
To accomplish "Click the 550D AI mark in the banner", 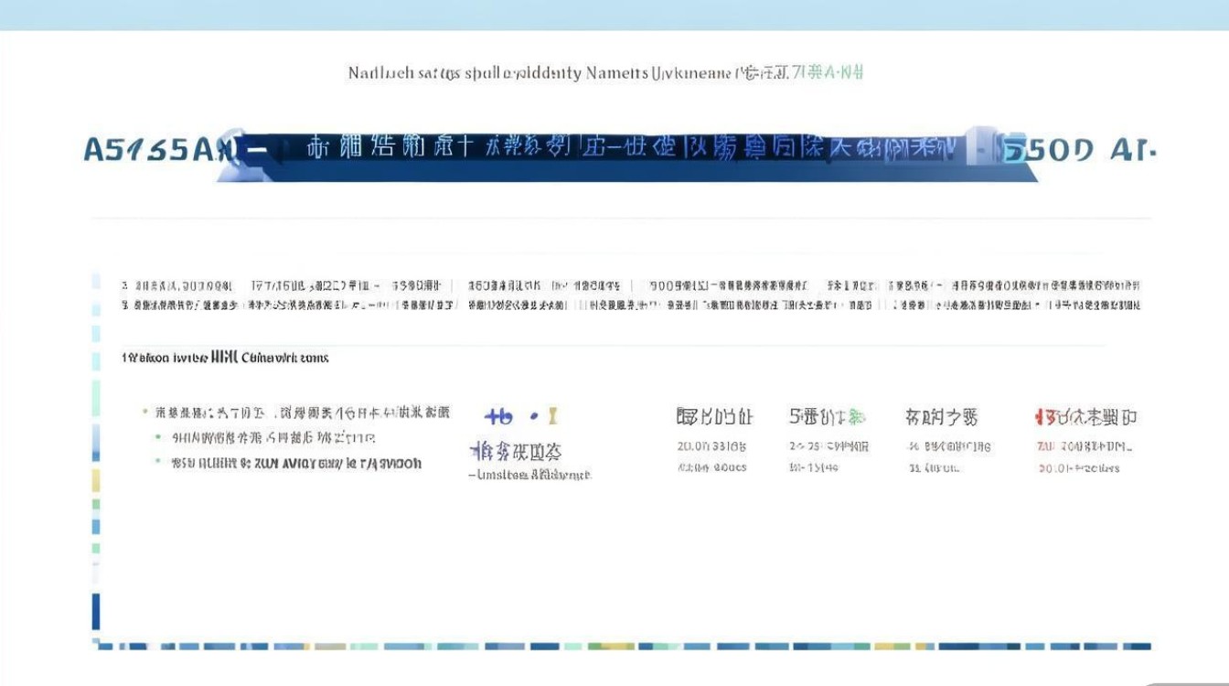I will [x=1081, y=148].
